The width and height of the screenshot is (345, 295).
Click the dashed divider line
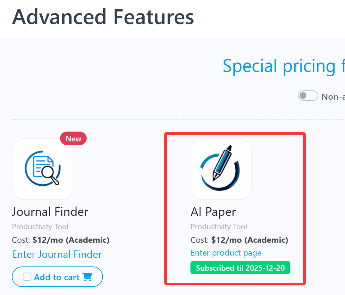pyautogui.click(x=160, y=120)
